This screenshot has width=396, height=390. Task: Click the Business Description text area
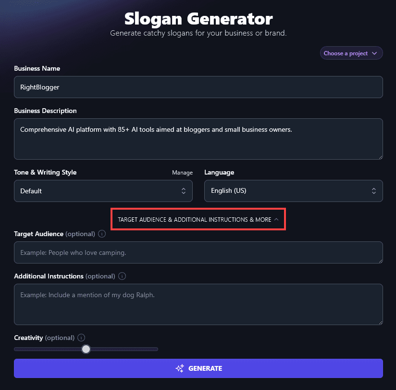coord(198,139)
